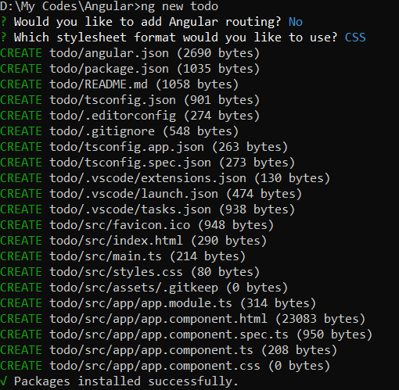Click the green checkmark before Packages installed

[x=3, y=381]
